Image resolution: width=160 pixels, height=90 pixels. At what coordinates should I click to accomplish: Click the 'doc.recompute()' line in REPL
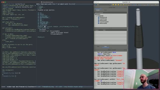[8, 70]
